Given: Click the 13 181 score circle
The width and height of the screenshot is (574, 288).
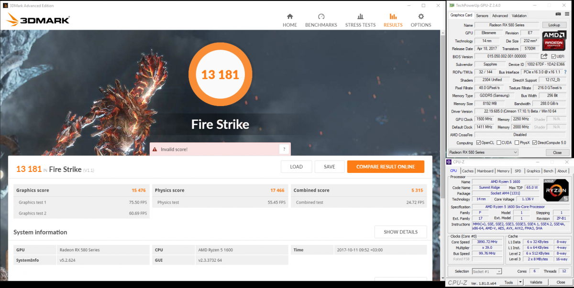Looking at the screenshot, I should [x=220, y=75].
